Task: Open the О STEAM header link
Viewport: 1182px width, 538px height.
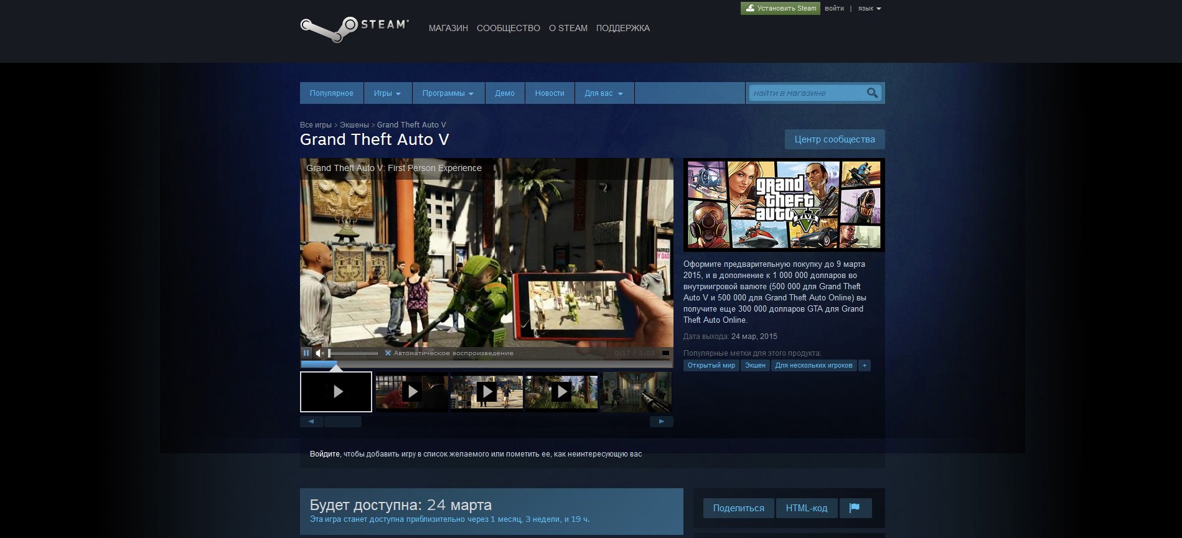Action: [568, 28]
